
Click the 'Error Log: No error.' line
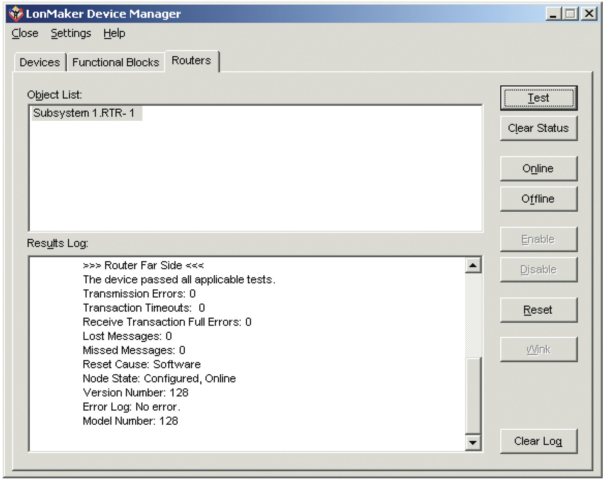pyautogui.click(x=131, y=407)
